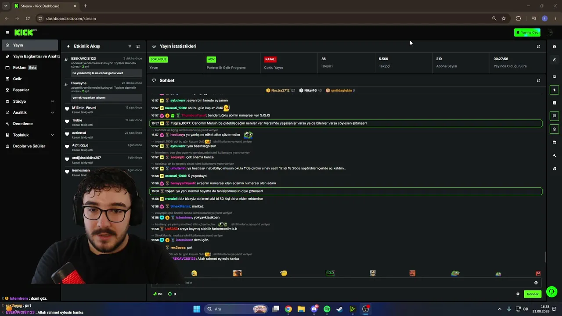Open Spotify from the taskbar
Image resolution: width=562 pixels, height=316 pixels.
point(327,309)
